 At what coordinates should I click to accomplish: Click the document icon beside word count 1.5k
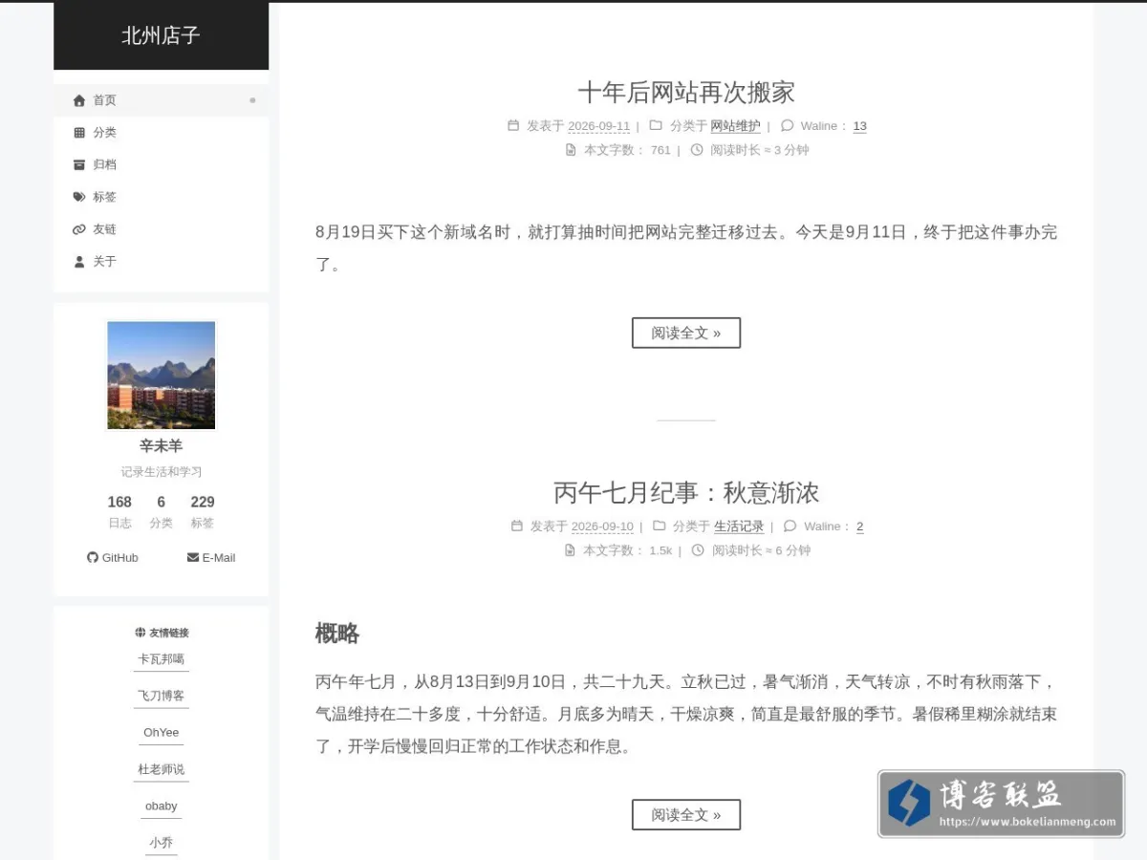(570, 550)
